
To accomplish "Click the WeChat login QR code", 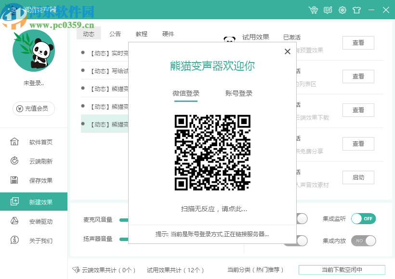I will pos(212,152).
